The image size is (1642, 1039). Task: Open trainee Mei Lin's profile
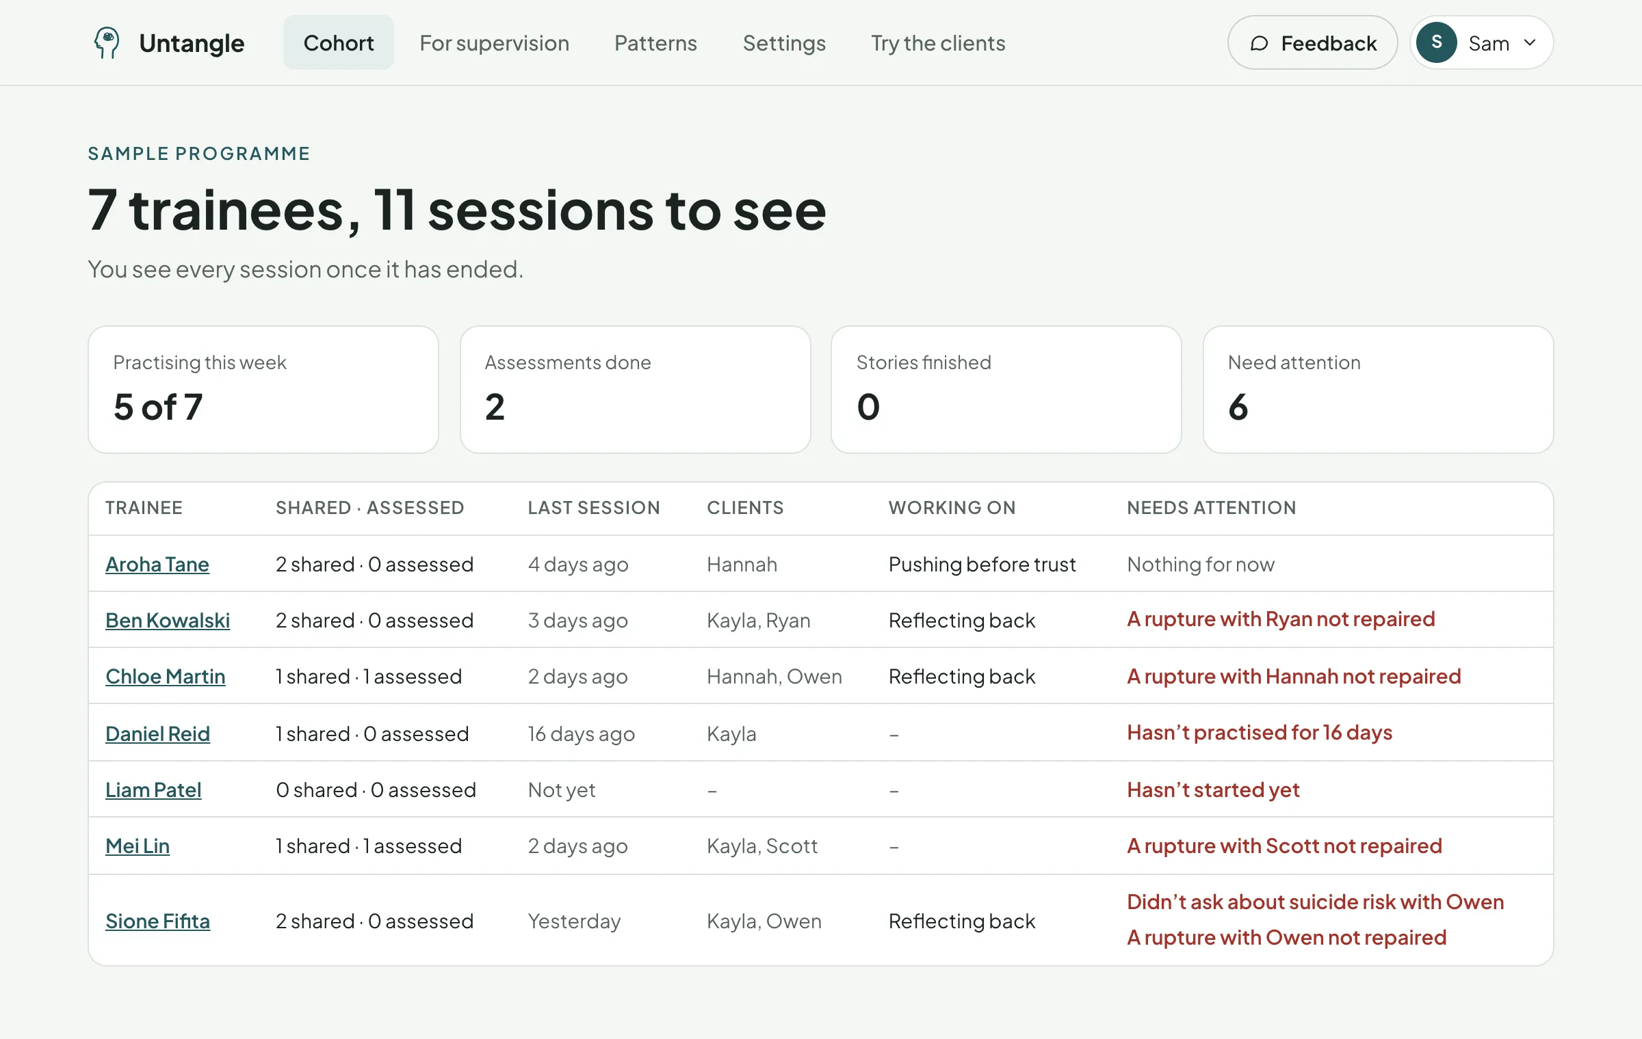pos(138,846)
